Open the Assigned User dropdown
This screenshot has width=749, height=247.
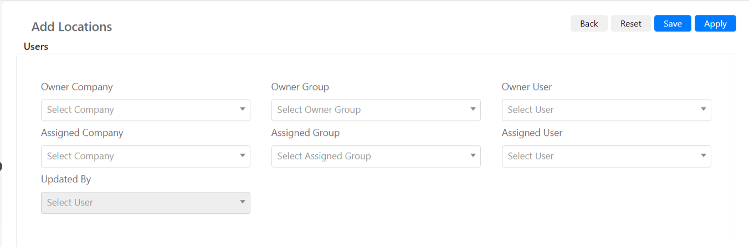[x=607, y=156]
